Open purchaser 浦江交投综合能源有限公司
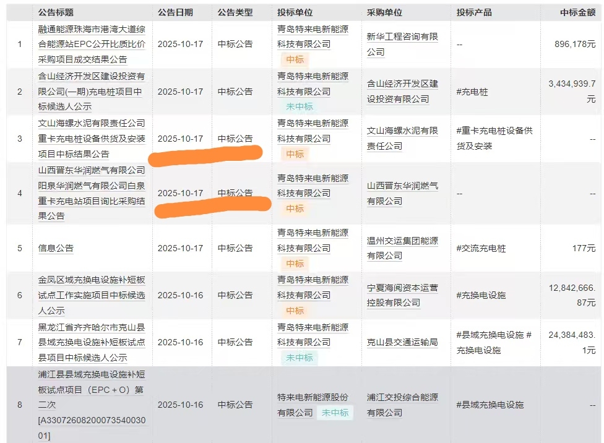Image resolution: width=604 pixels, height=443 pixels. click(402, 405)
